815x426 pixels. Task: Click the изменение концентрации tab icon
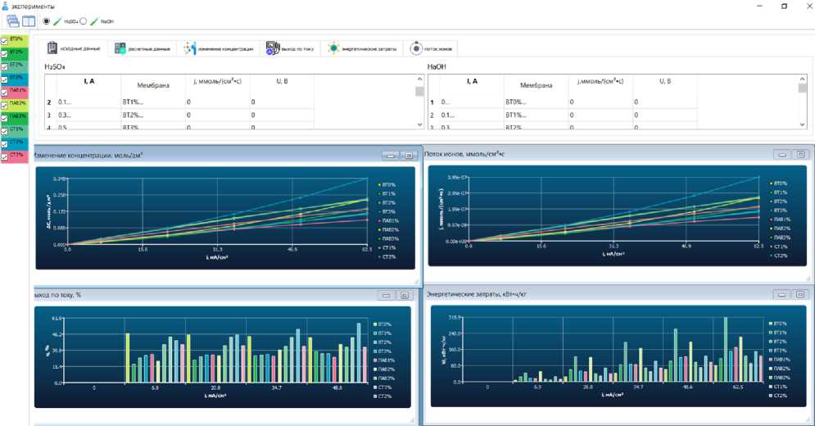coord(190,48)
